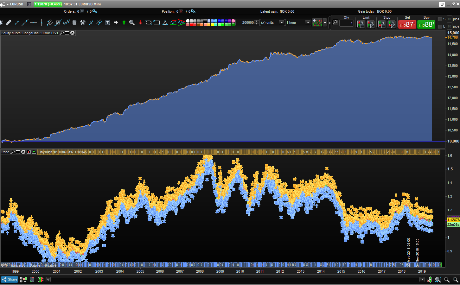
Task: Open the drawing settings wrench-and-hammer icon
Action: (x=83, y=22)
